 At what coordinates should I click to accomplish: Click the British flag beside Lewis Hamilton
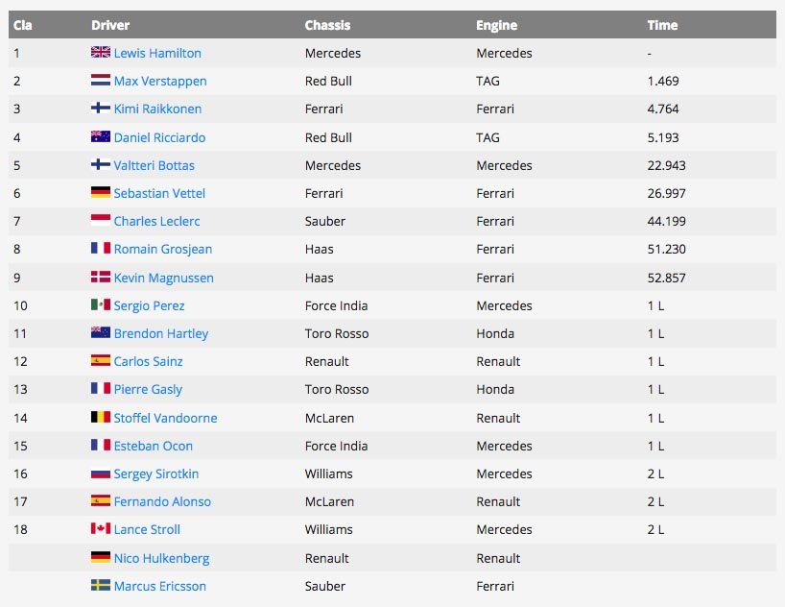pyautogui.click(x=101, y=52)
